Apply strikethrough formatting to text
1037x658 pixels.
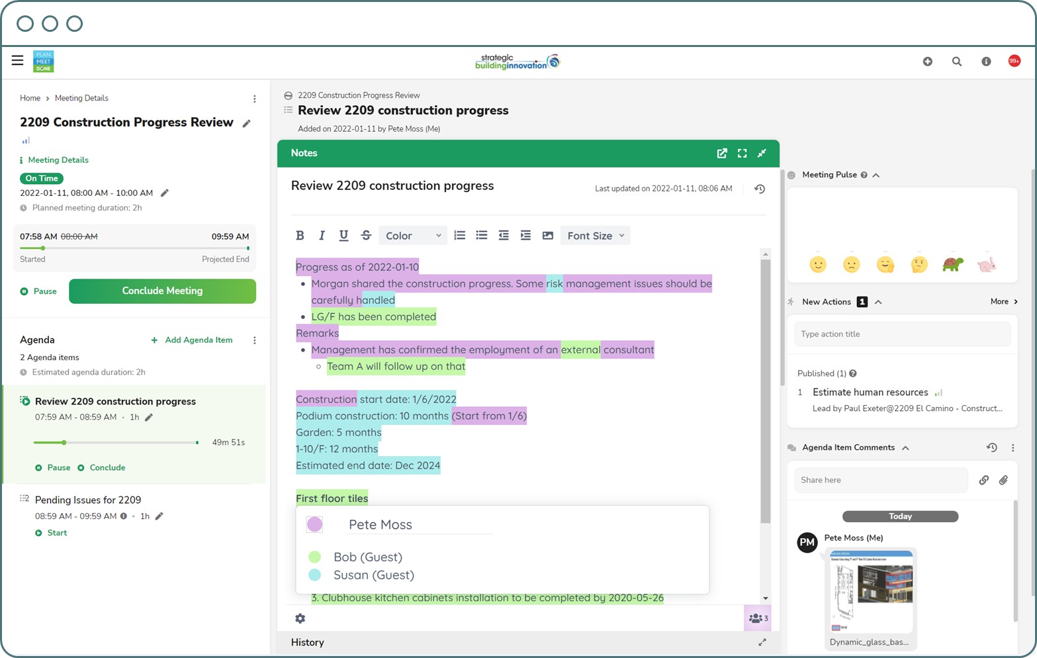click(x=366, y=236)
